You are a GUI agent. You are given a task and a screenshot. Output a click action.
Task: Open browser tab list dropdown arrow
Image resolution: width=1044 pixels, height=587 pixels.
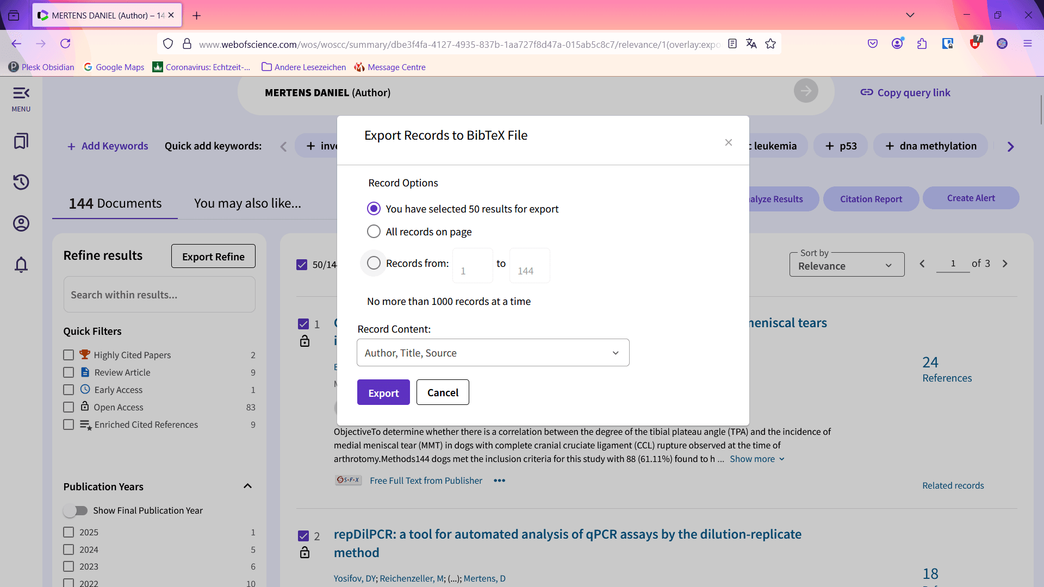(x=910, y=15)
